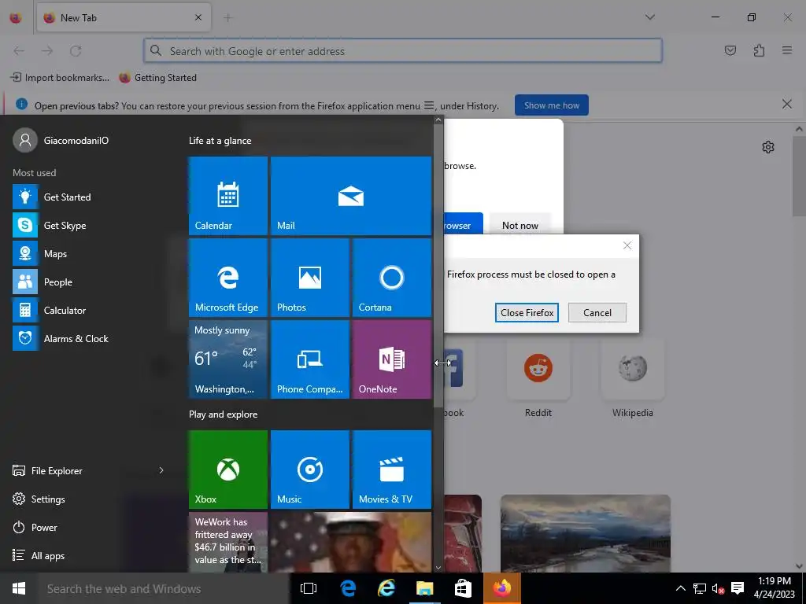The height and width of the screenshot is (604, 806).
Task: Open Microsoft Store on the taskbar
Action: click(x=463, y=588)
